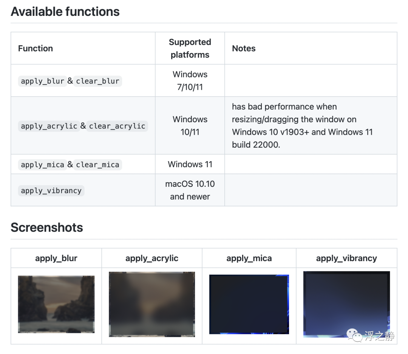Viewport: 408px width, 354px height.
Task: Click the apply_mica function code
Action: (43, 165)
